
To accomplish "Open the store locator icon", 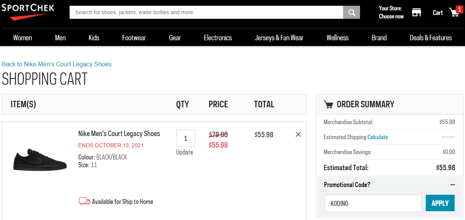I will click(417, 12).
